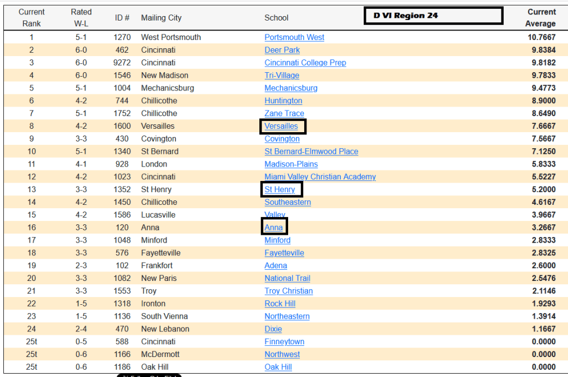Open the Rock Hill school link
Image resolution: width=568 pixels, height=377 pixels.
click(x=280, y=304)
